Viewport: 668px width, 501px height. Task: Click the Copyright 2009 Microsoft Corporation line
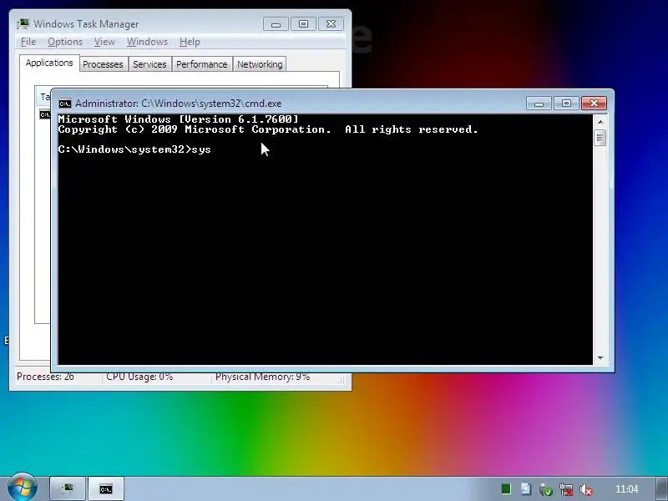[x=268, y=129]
